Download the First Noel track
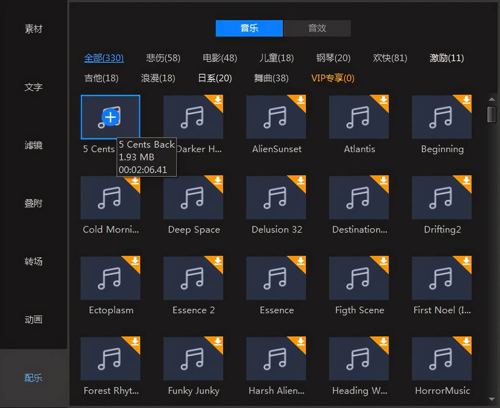The height and width of the screenshot is (408, 500). [x=466, y=262]
